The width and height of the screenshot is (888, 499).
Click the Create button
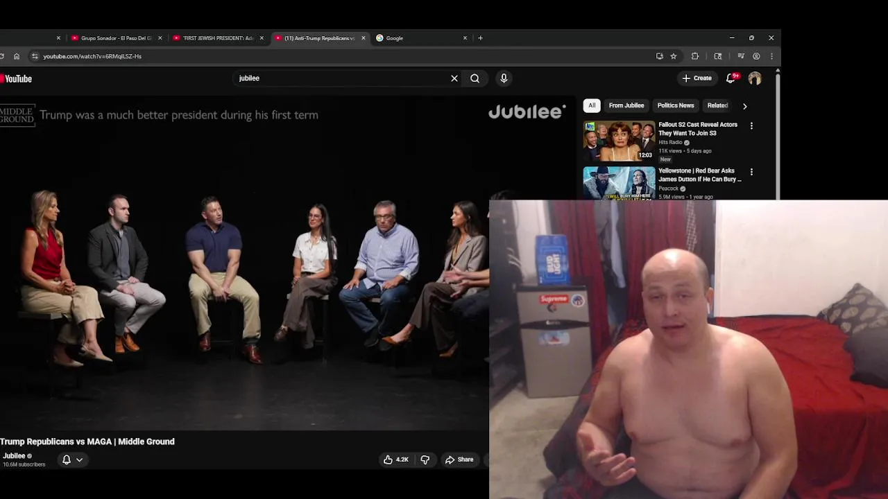(x=697, y=78)
